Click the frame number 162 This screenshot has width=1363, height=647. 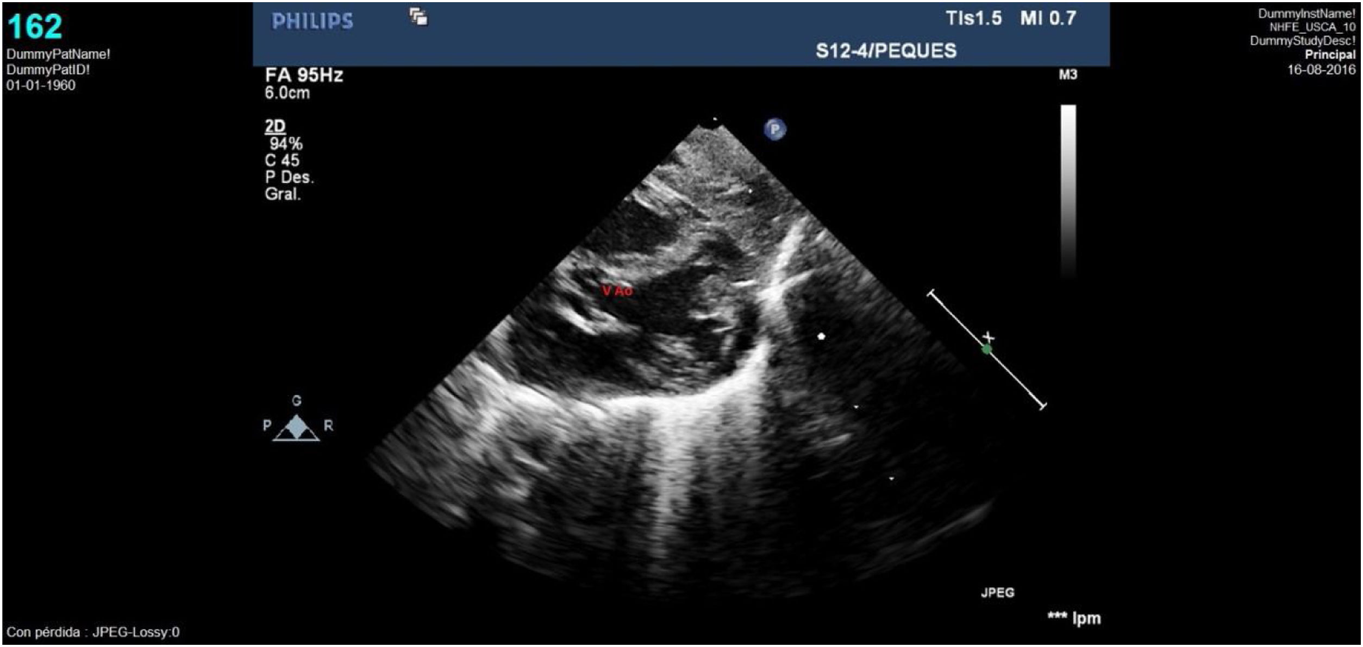coord(35,26)
